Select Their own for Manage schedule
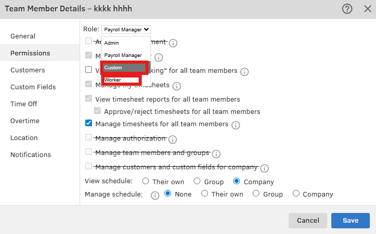The height and width of the screenshot is (234, 376). coord(205,194)
